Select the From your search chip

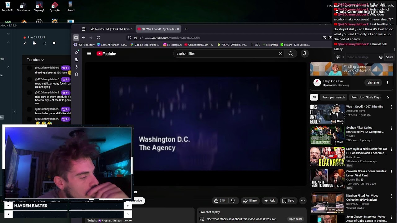point(333,97)
